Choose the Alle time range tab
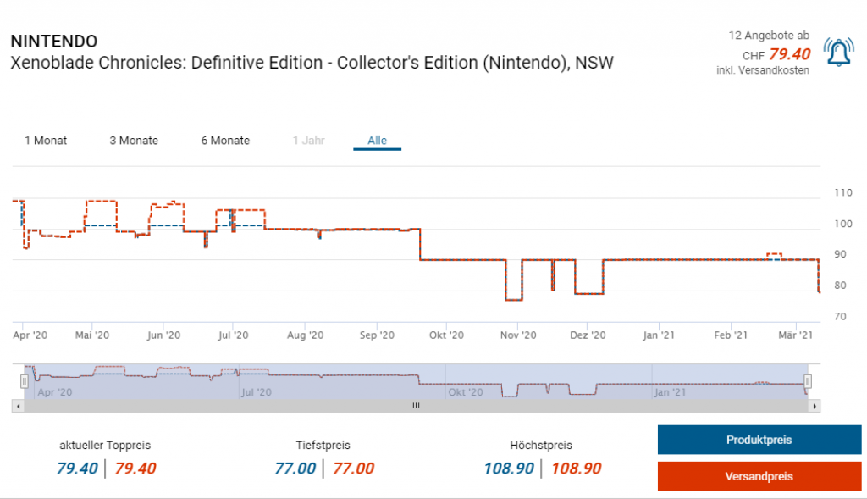The height and width of the screenshot is (499, 867). point(377,141)
